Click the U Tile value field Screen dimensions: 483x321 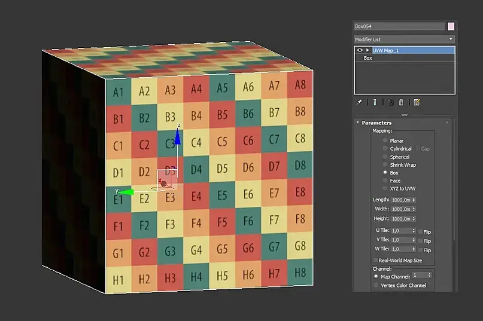coord(402,231)
